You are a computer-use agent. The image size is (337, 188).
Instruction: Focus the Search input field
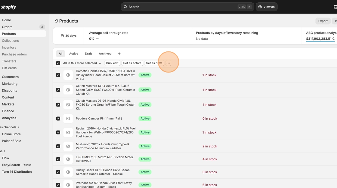coord(187,7)
